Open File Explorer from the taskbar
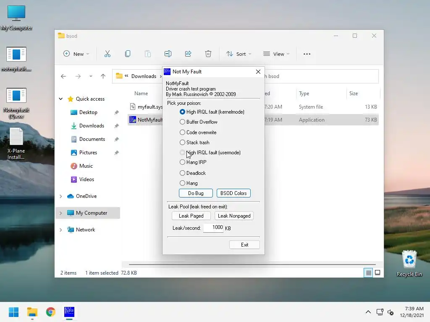Screen dimensions: 430x322 32,312
